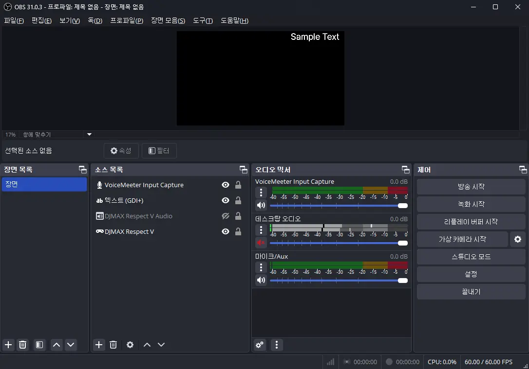529x369 pixels.
Task: Select the VoiceMeeter Input Capture source row
Action: tap(170, 185)
